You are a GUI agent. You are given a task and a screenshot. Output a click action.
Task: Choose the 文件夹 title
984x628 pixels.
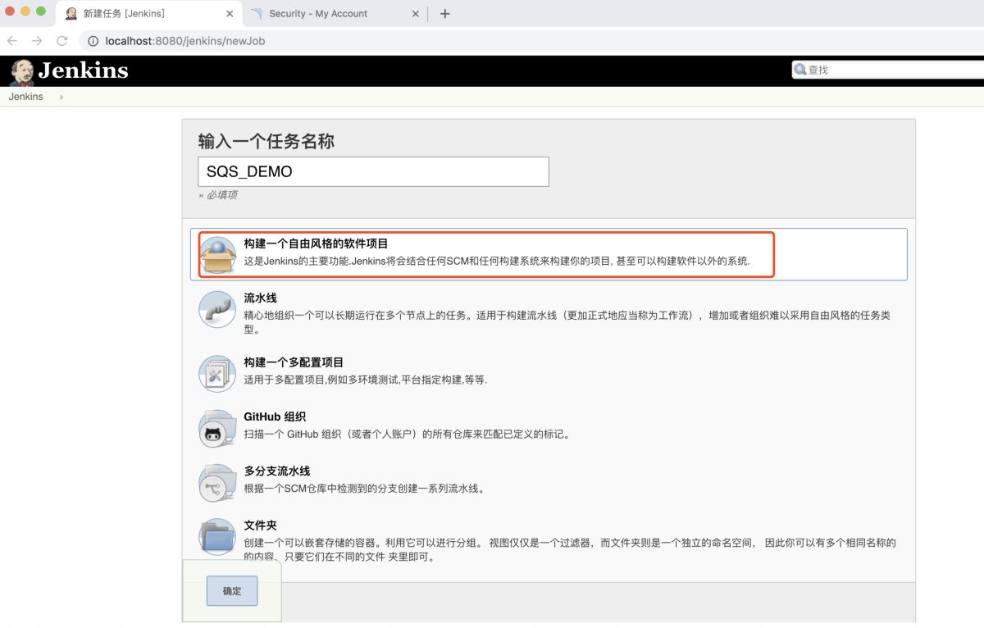[x=260, y=526]
